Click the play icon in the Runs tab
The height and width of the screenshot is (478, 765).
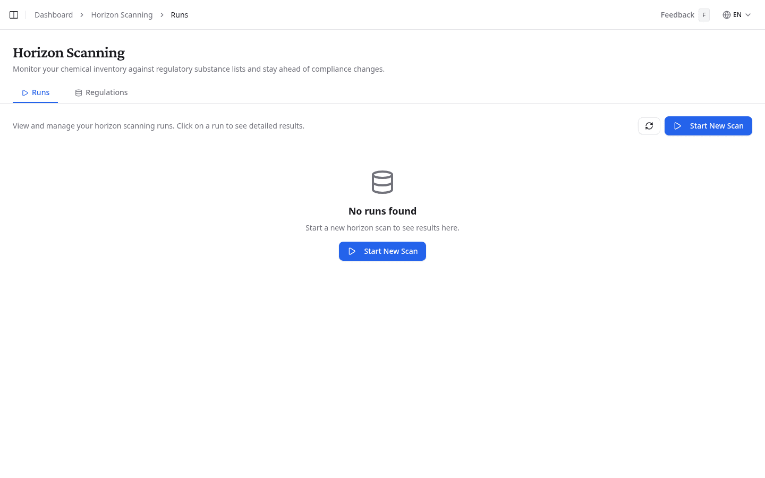[25, 93]
